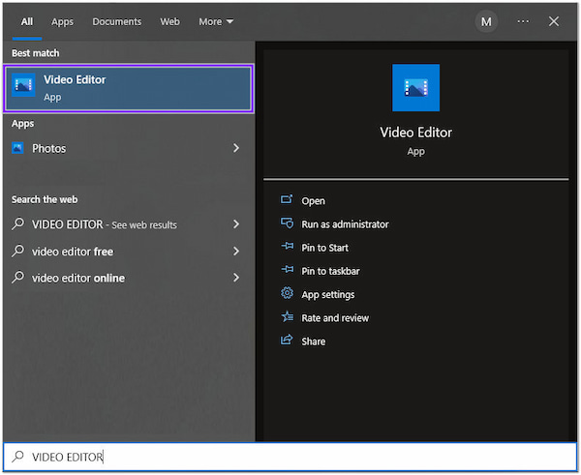Open the Video Editor best match result
The width and height of the screenshot is (581, 475).
coord(128,88)
